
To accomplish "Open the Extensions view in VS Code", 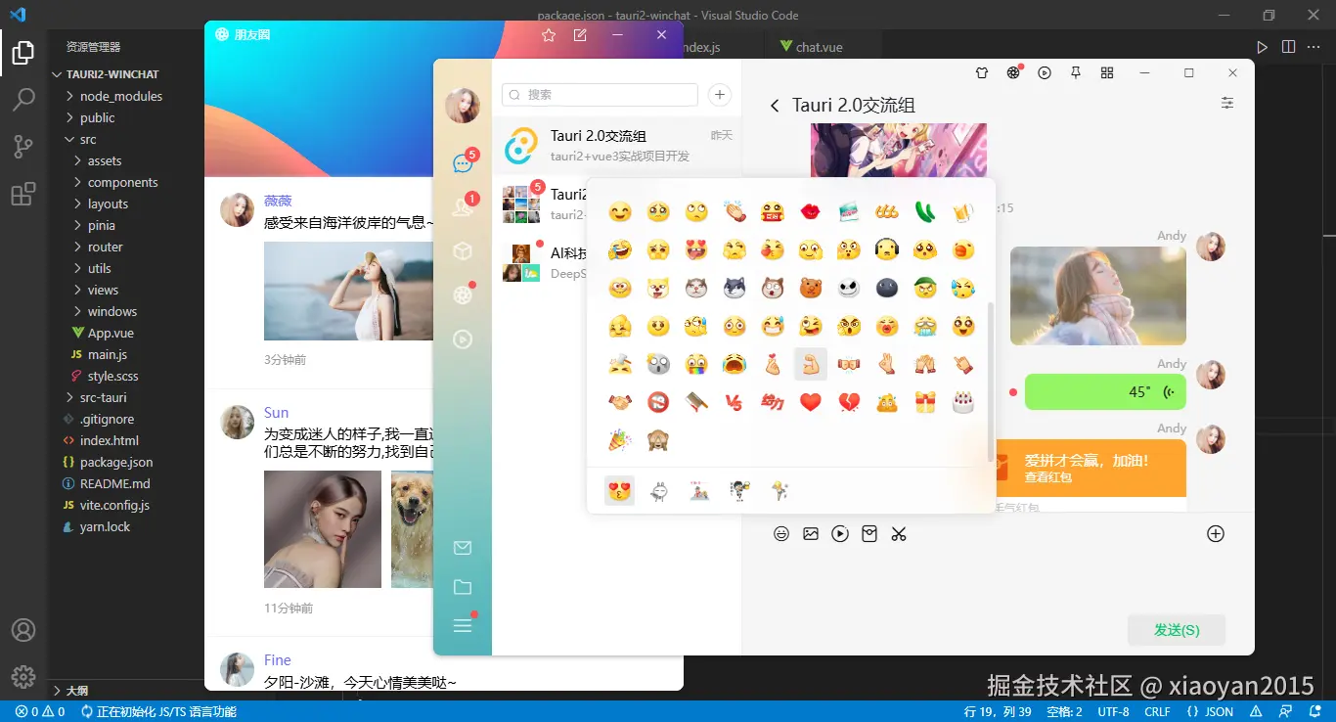I will (x=23, y=194).
